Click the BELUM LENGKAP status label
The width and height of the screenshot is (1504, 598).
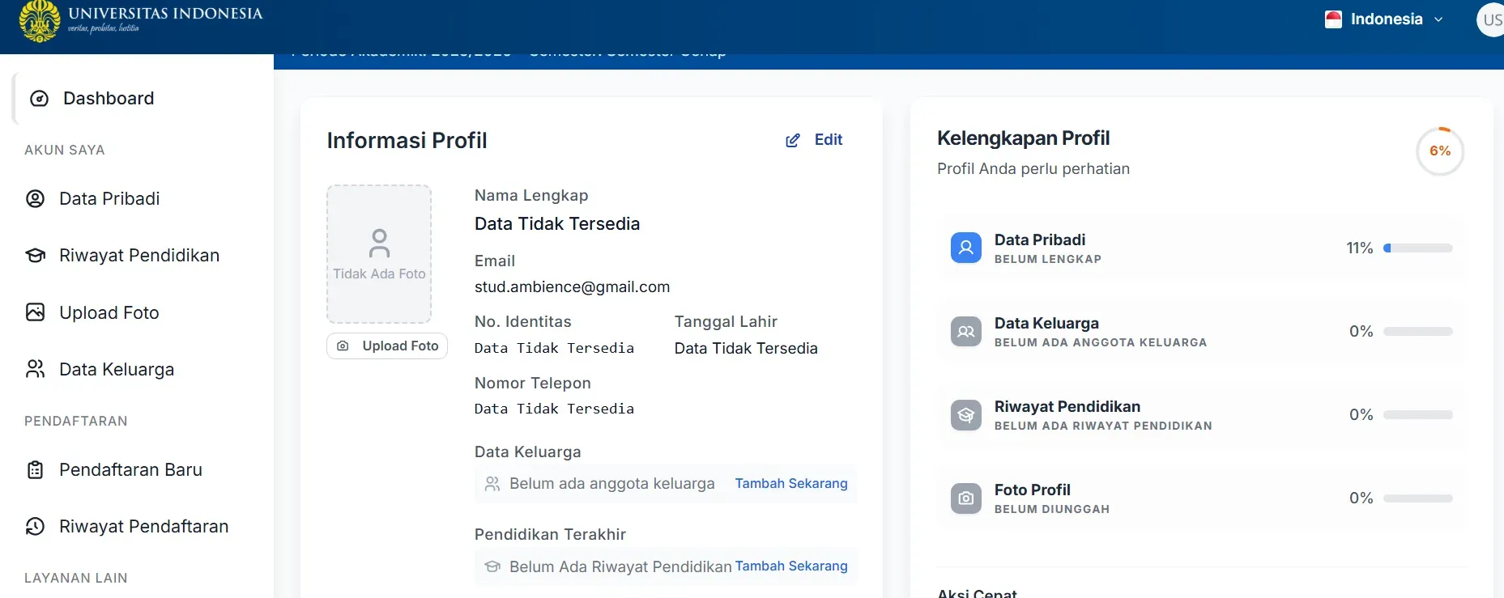coord(1048,260)
